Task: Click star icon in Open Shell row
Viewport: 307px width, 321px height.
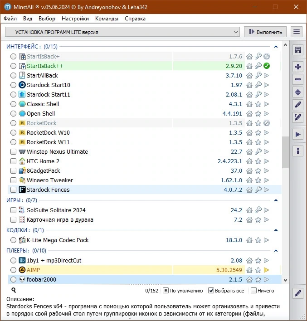Action: (x=258, y=114)
